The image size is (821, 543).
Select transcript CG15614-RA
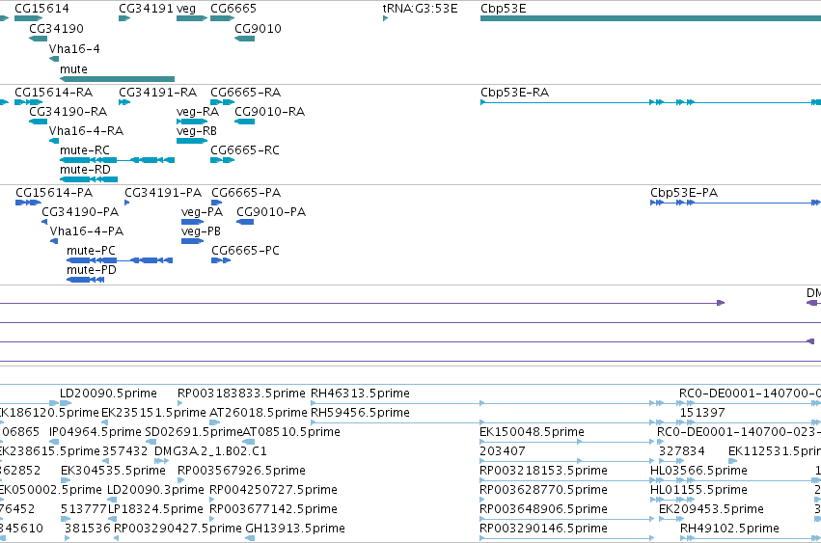point(53,93)
